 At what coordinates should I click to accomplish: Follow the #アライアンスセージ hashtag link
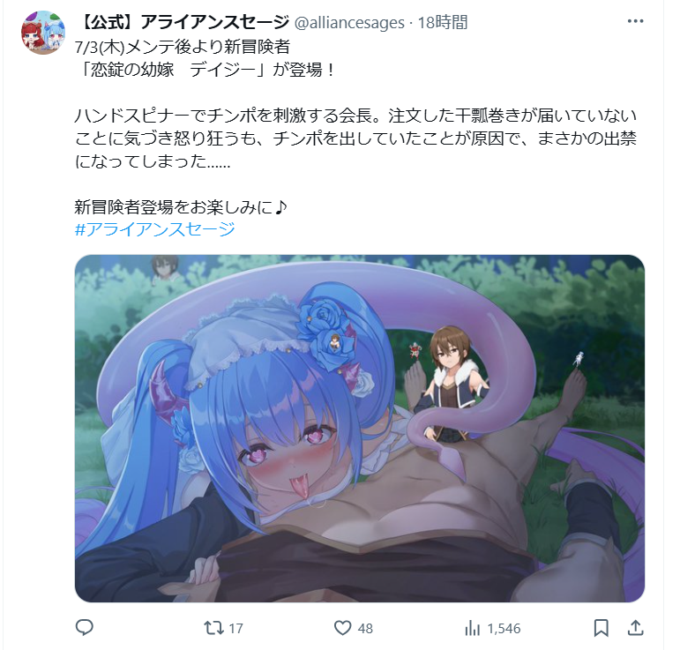(x=155, y=229)
